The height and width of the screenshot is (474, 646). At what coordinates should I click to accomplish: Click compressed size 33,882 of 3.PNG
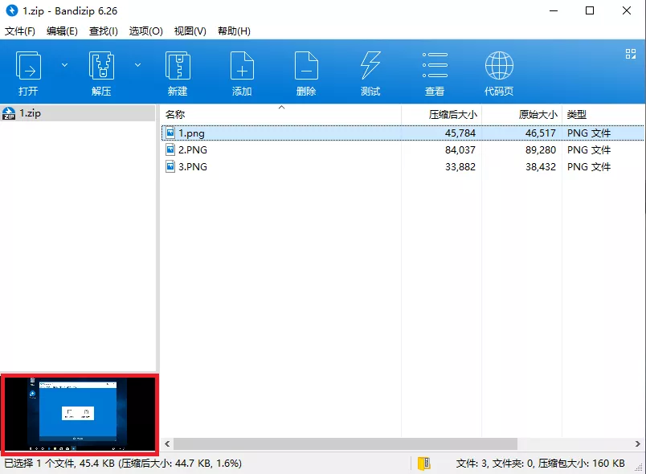[460, 167]
